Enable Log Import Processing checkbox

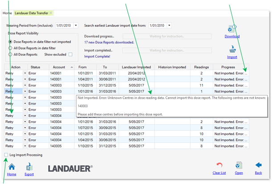pyautogui.click(x=6, y=155)
